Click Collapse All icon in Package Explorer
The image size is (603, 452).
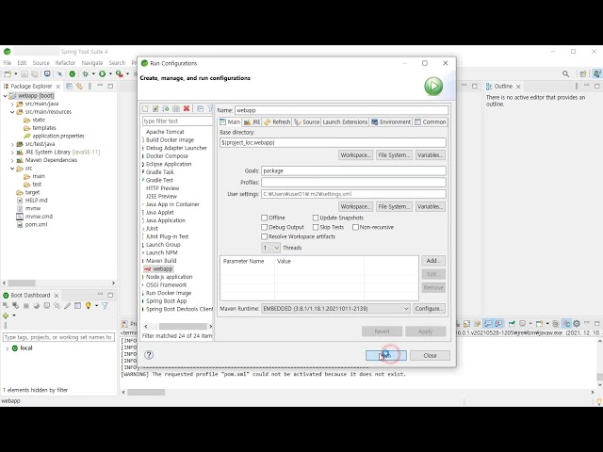pyautogui.click(x=70, y=86)
